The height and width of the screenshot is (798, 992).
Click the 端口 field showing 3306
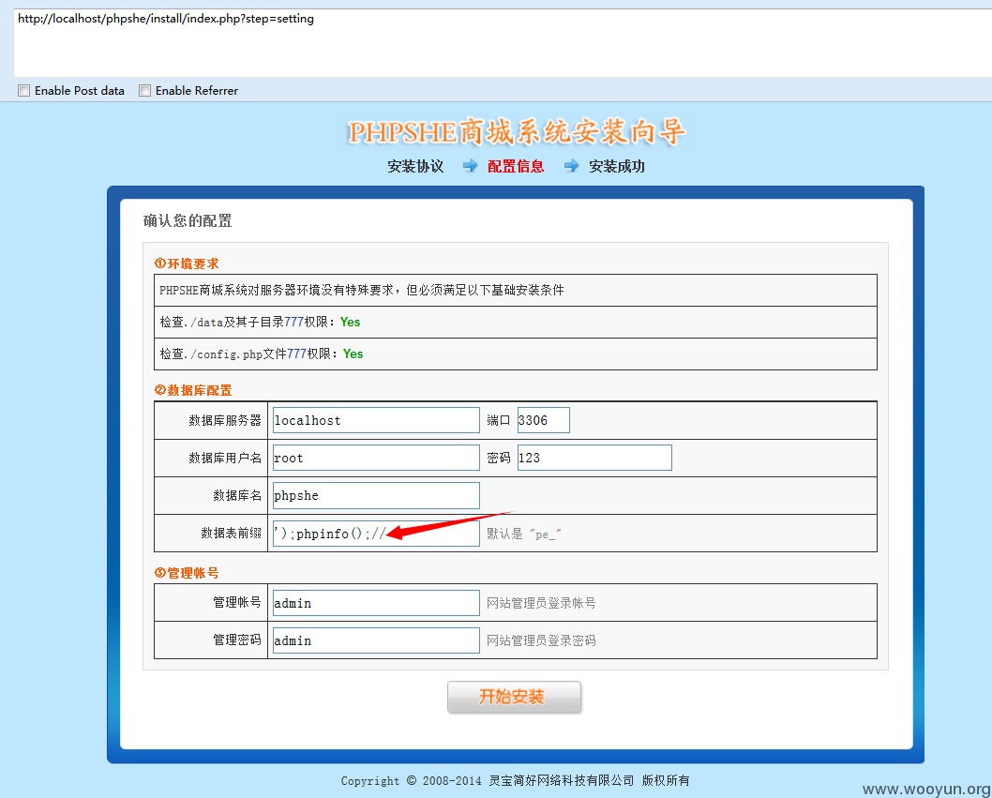pyautogui.click(x=543, y=420)
